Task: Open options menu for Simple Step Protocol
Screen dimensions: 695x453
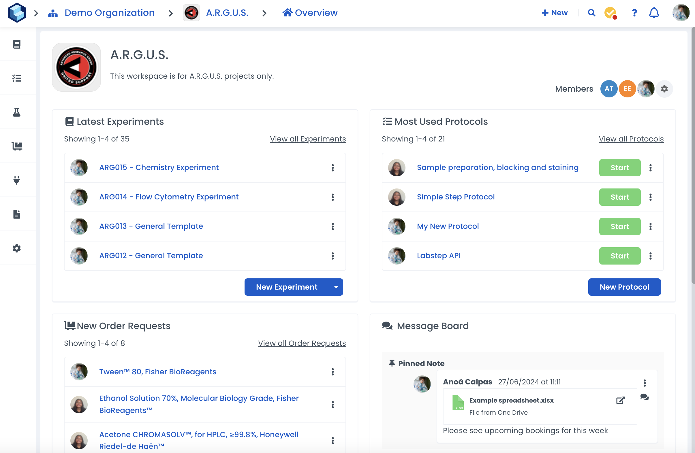Action: tap(650, 197)
